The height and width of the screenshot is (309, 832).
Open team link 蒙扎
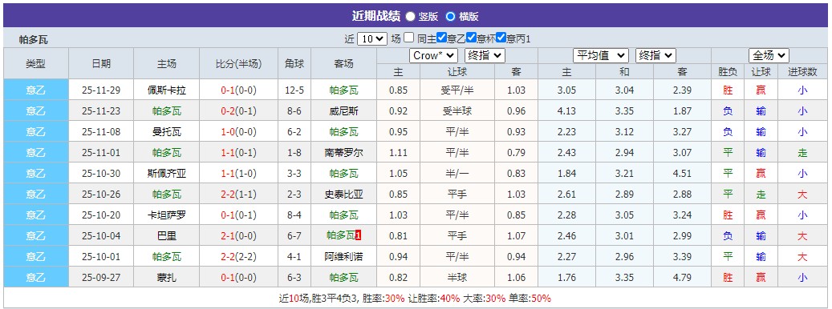166,277
